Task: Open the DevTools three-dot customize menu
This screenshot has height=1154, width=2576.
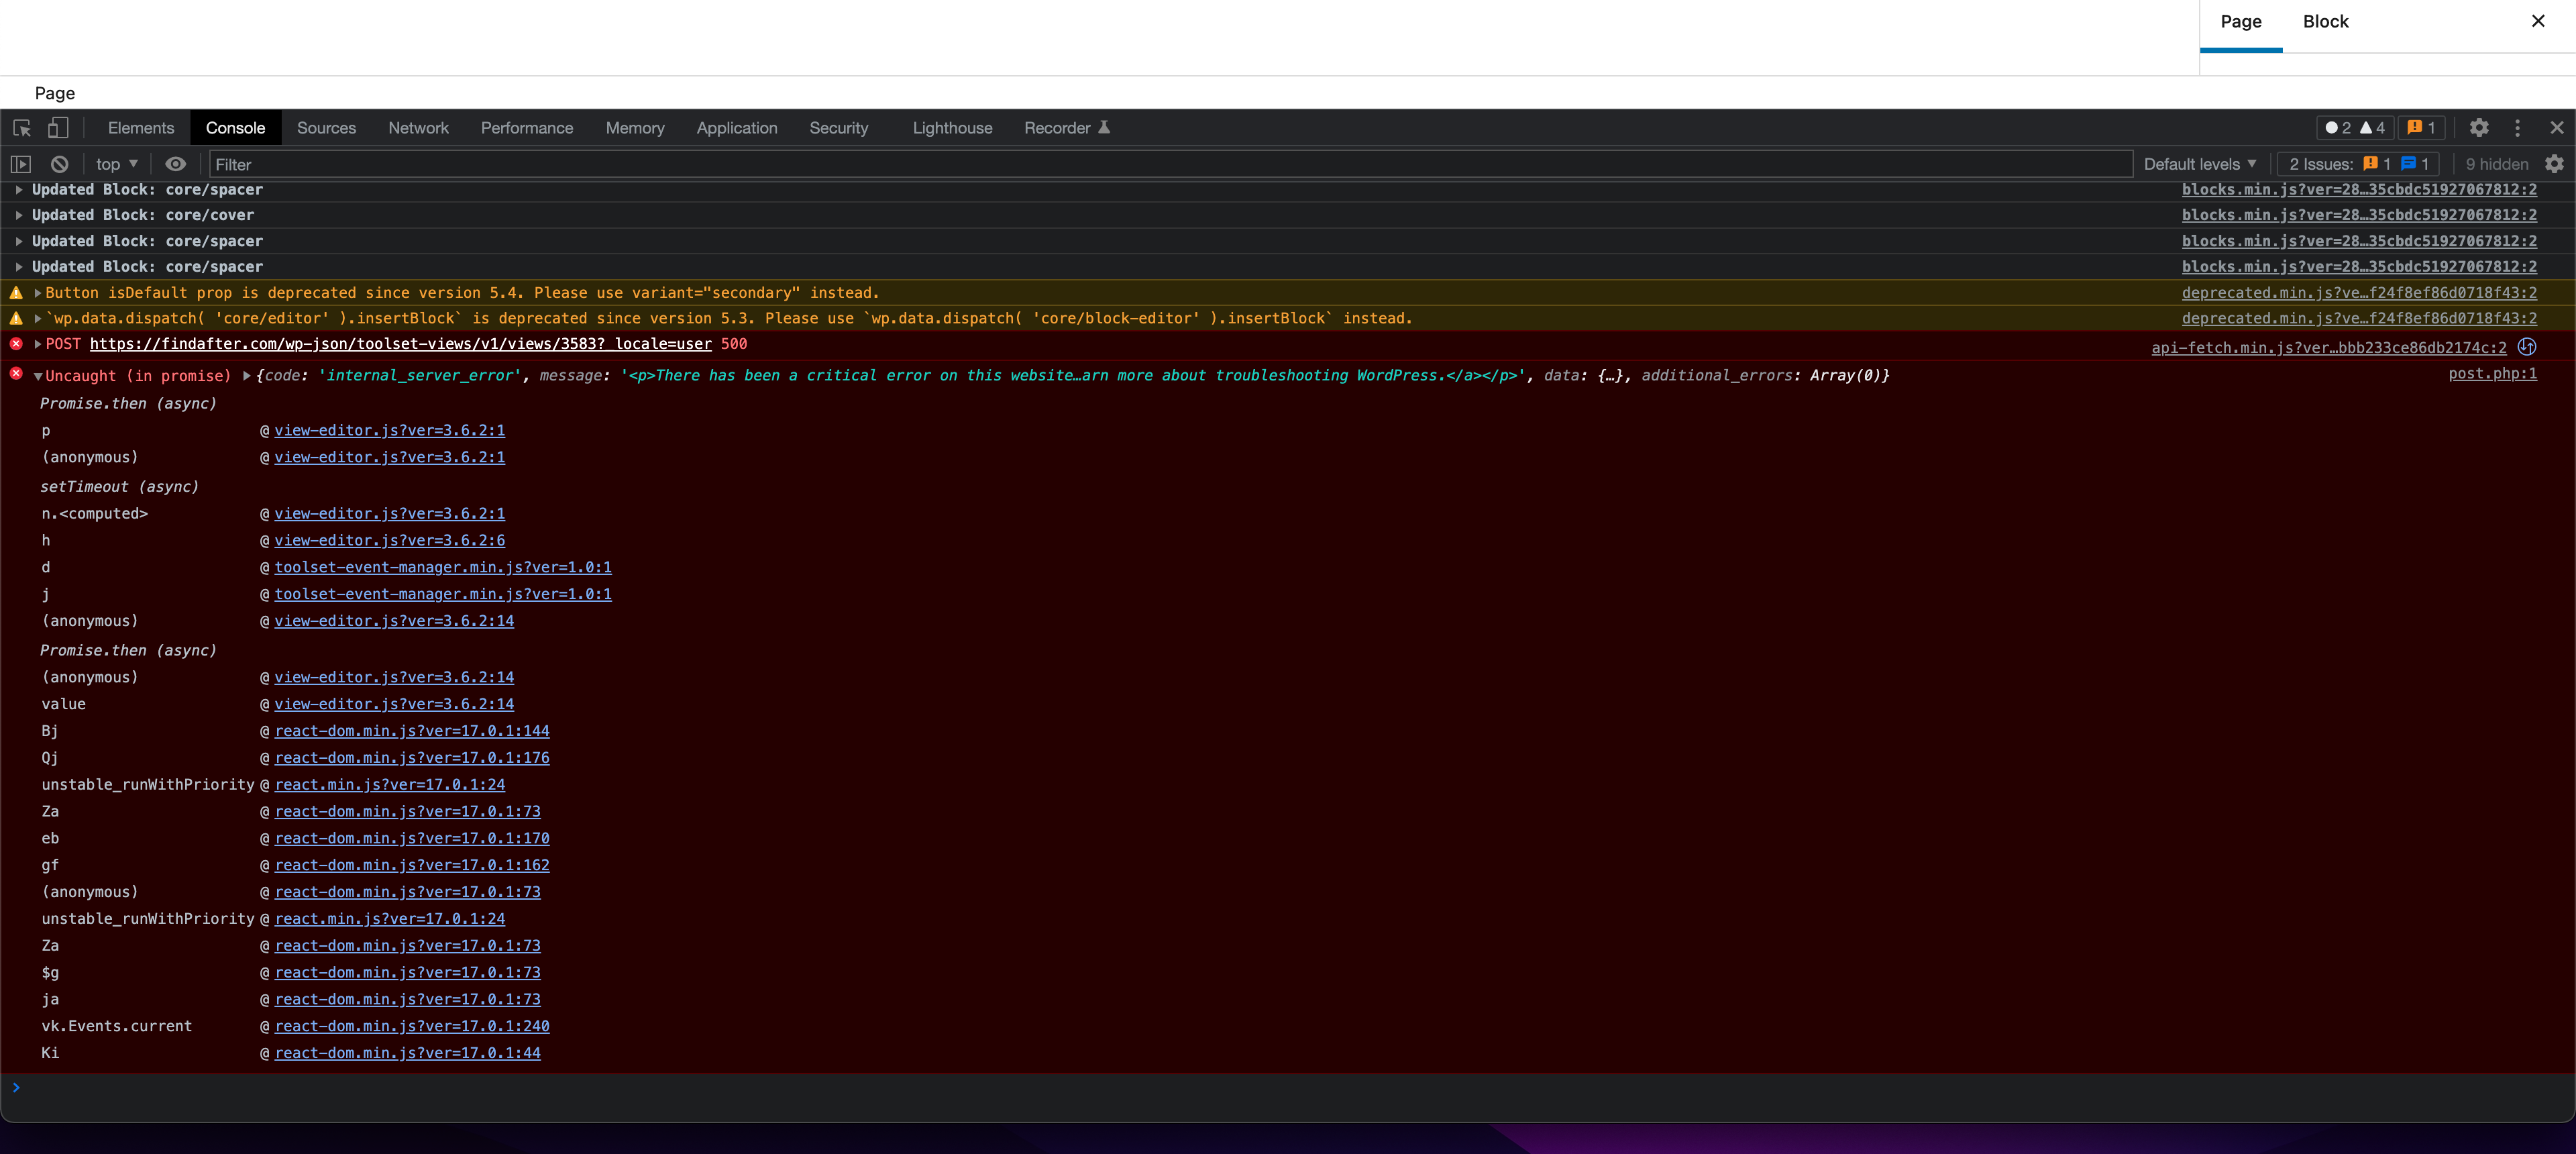Action: point(2518,128)
